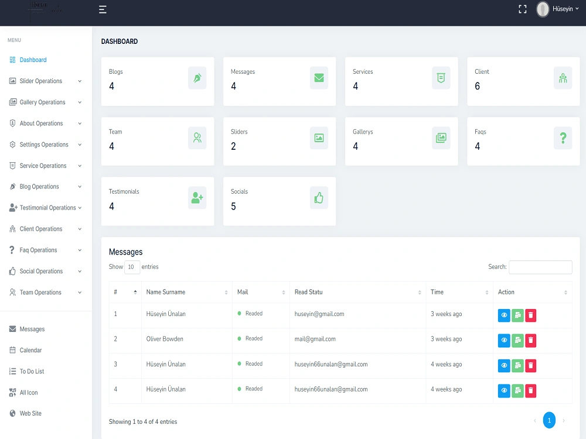Click the user avatar picture
The image size is (586, 439).
pos(543,9)
